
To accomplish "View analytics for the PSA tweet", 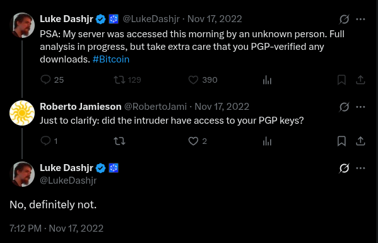I will (267, 80).
